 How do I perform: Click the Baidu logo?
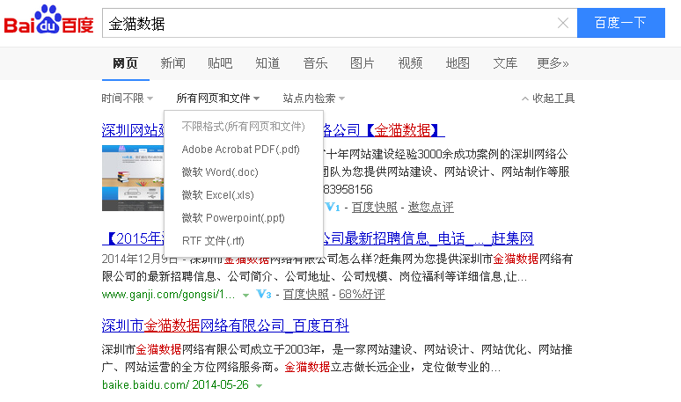pos(48,19)
